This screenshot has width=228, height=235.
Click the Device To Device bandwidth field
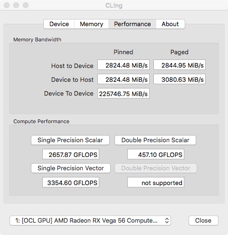(x=123, y=93)
